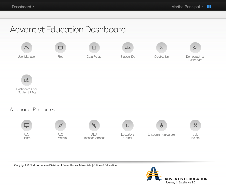Click the Data Rollup chart icon
The width and height of the screenshot is (226, 189).
94,48
